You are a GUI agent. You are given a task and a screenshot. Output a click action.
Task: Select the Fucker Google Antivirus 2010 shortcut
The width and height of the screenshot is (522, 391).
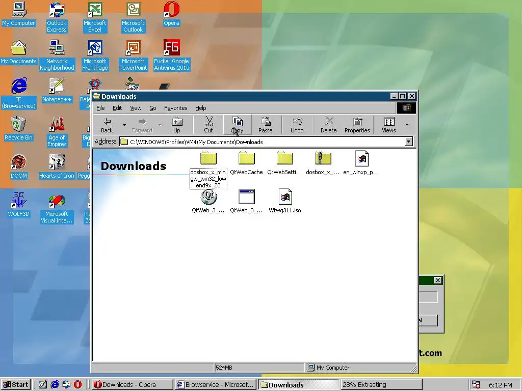(171, 55)
